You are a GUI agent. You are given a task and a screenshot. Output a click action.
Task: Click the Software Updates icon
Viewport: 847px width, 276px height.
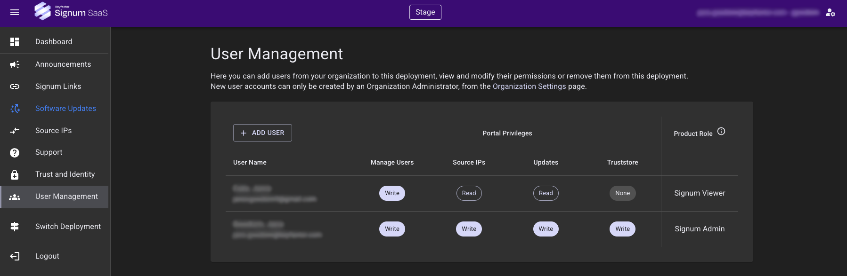pos(15,109)
